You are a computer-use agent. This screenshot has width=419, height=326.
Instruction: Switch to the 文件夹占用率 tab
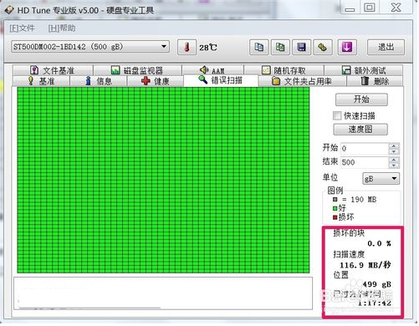coord(302,81)
